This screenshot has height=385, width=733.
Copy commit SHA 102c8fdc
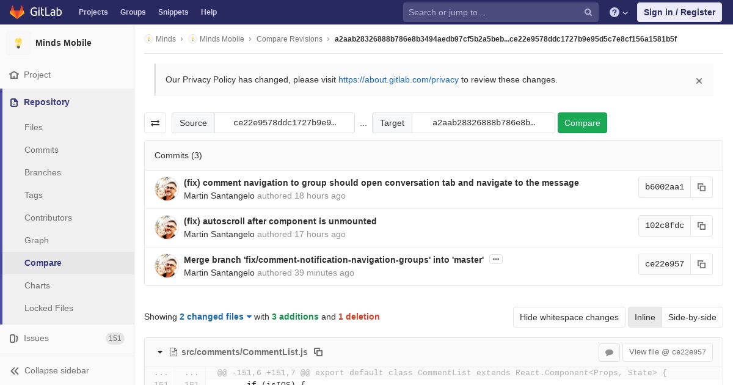point(701,226)
